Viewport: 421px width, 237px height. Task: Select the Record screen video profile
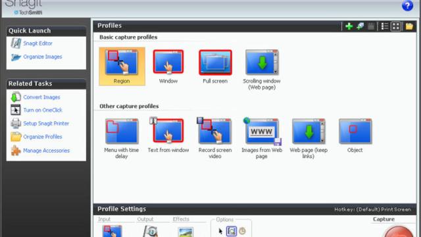215,138
